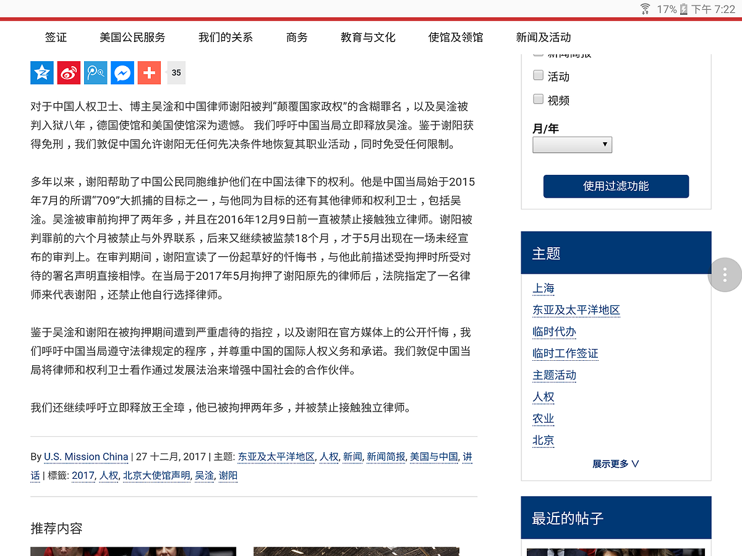Viewport: 742px width, 556px height.
Task: Open the 月/年 dropdown
Action: pyautogui.click(x=572, y=145)
